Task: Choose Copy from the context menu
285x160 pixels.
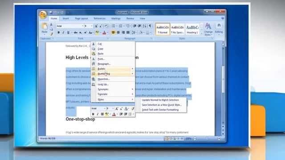Action: click(x=113, y=49)
